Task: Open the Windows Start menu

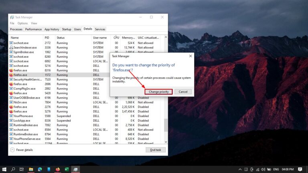Action: (x=4, y=169)
